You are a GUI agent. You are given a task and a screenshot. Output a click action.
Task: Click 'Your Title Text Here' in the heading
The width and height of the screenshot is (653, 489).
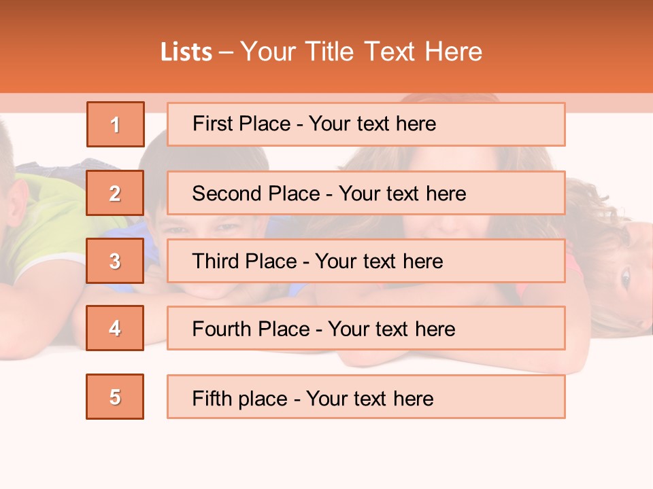tap(361, 52)
